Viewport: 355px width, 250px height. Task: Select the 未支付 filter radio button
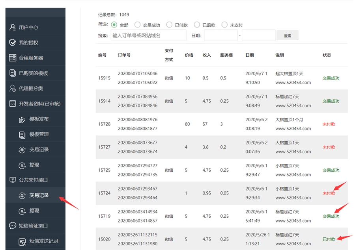pyautogui.click(x=224, y=25)
